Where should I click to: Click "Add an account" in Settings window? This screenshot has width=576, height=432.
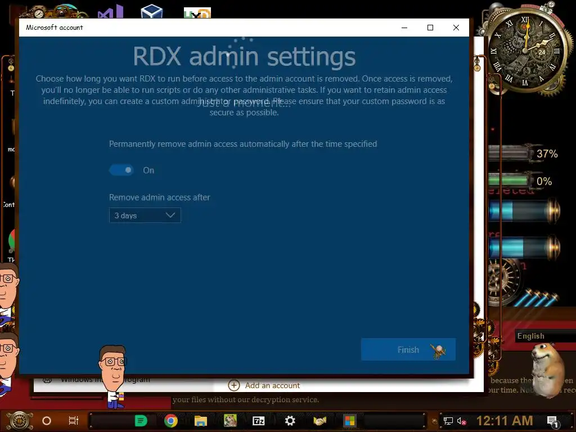pyautogui.click(x=272, y=385)
